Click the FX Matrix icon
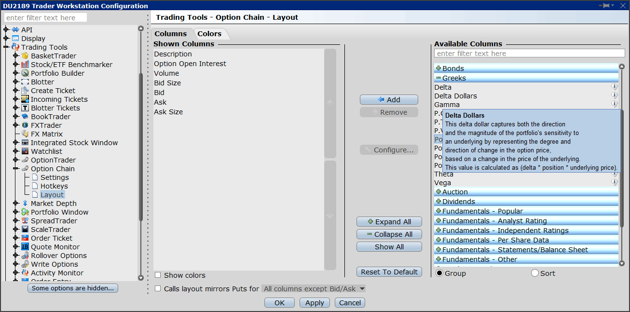The height and width of the screenshot is (312, 630). pyautogui.click(x=25, y=134)
